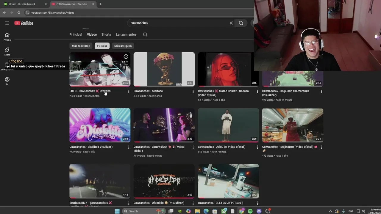Close the Cawsanchex - YouTube browser tab
This screenshot has width=381, height=214.
click(x=93, y=4)
